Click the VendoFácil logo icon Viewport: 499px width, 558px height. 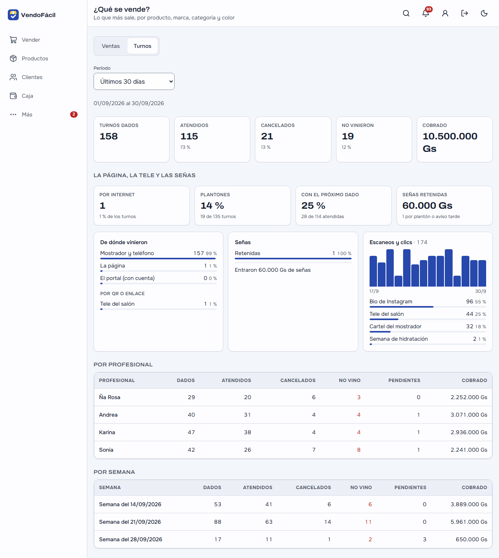[x=13, y=15]
